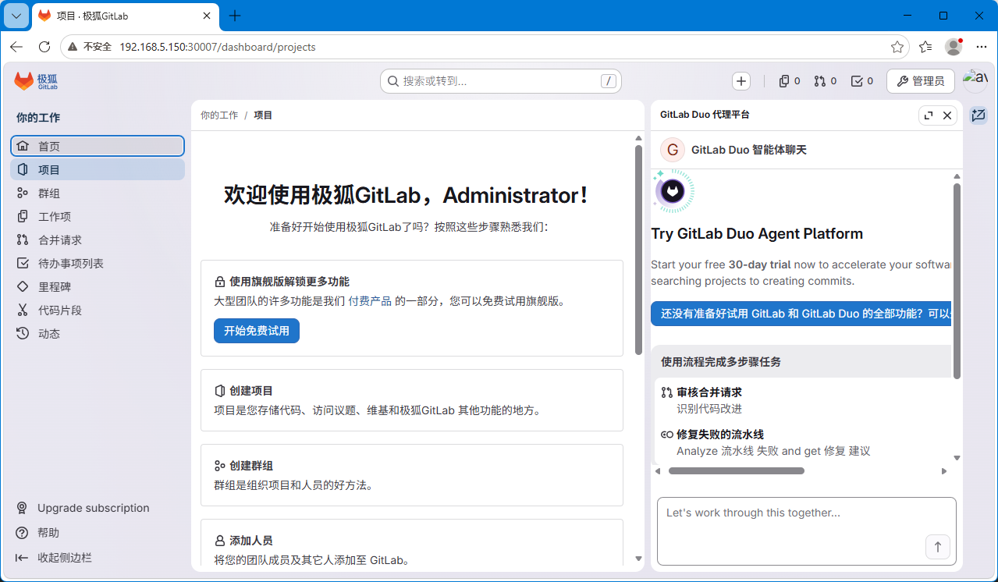Open to-do list counter icon
This screenshot has height=582, width=998.
pyautogui.click(x=862, y=81)
